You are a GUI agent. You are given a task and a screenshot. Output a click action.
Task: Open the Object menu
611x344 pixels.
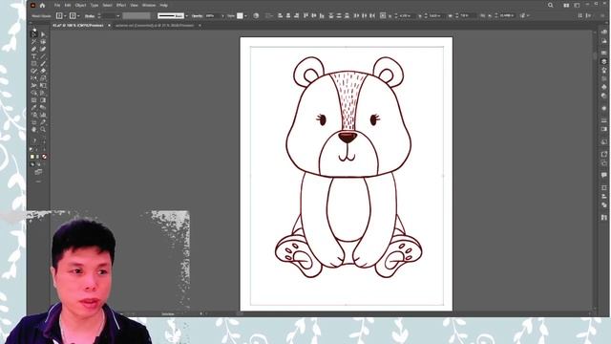coord(80,6)
